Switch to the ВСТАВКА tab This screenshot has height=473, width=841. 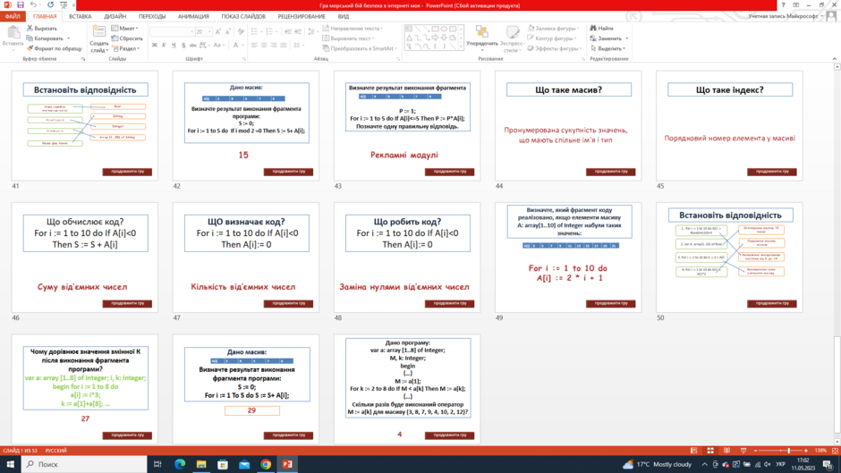pyautogui.click(x=80, y=17)
